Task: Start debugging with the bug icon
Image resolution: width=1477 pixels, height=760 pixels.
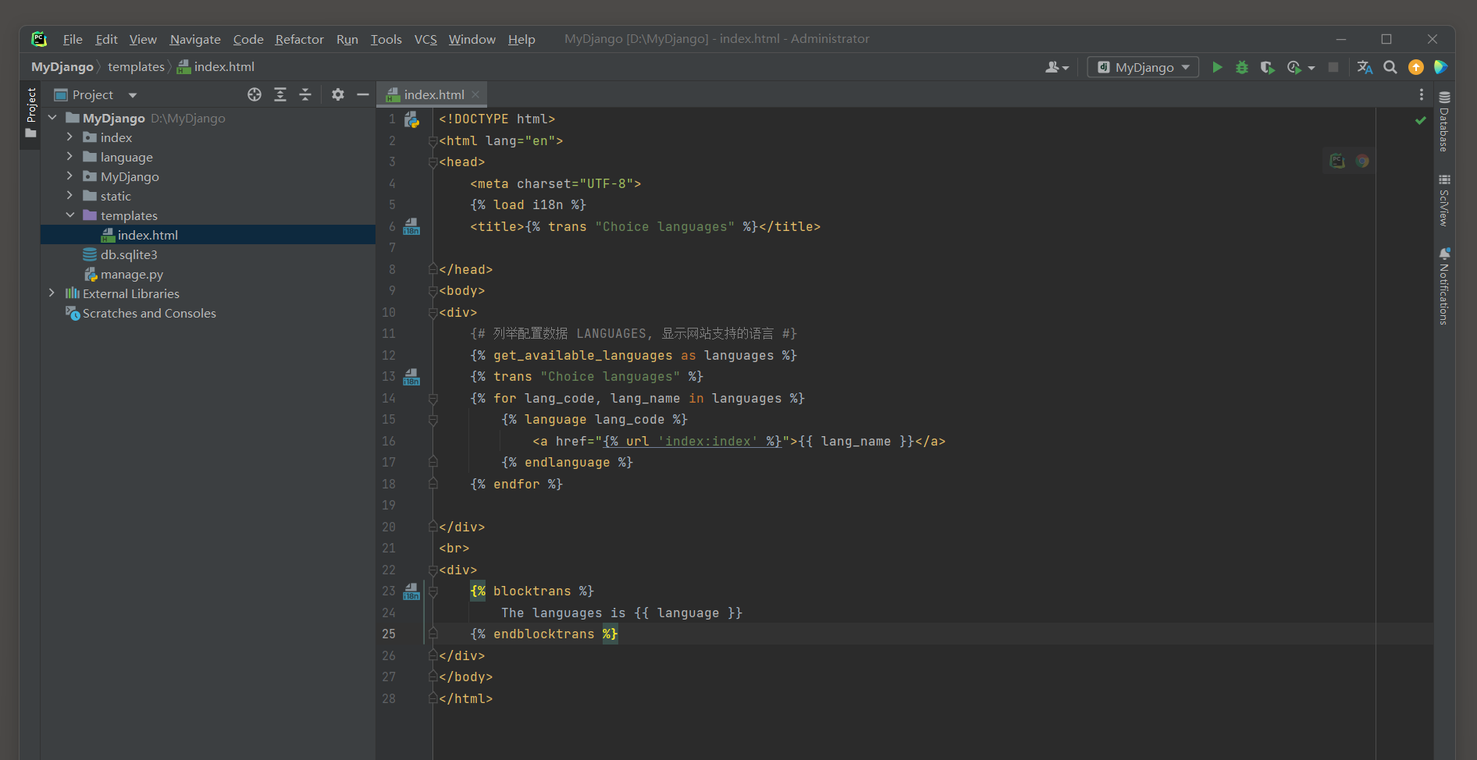Action: pos(1242,67)
